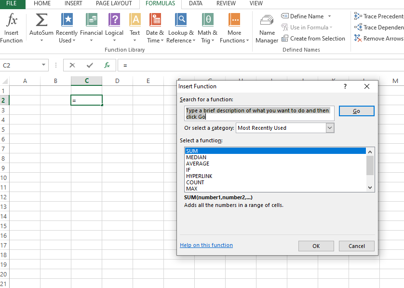Open the Recently Used functions icon
404x288 pixels.
(x=67, y=21)
